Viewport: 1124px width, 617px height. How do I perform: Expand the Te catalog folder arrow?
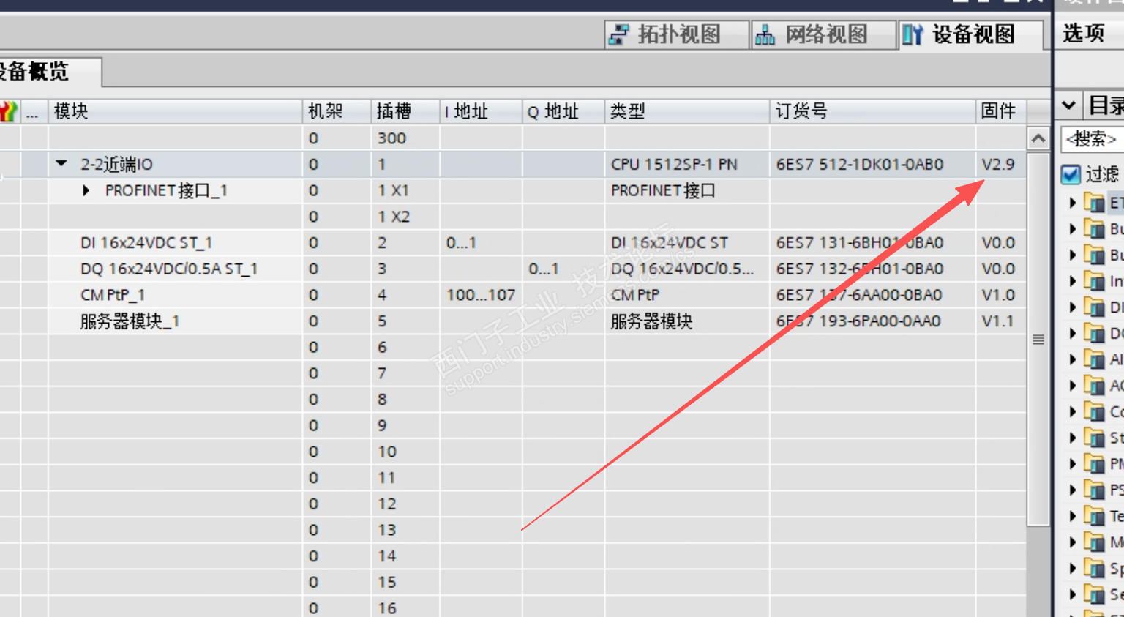tap(1073, 517)
